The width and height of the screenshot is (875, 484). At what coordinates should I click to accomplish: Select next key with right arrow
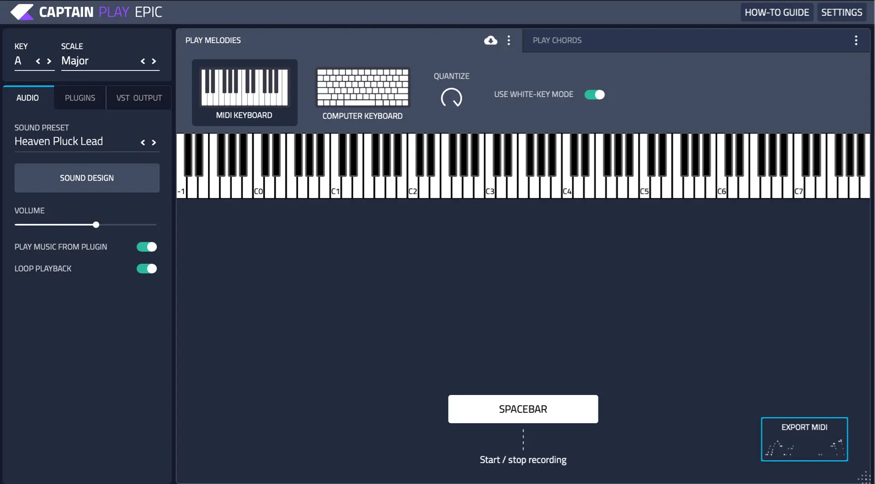click(49, 61)
